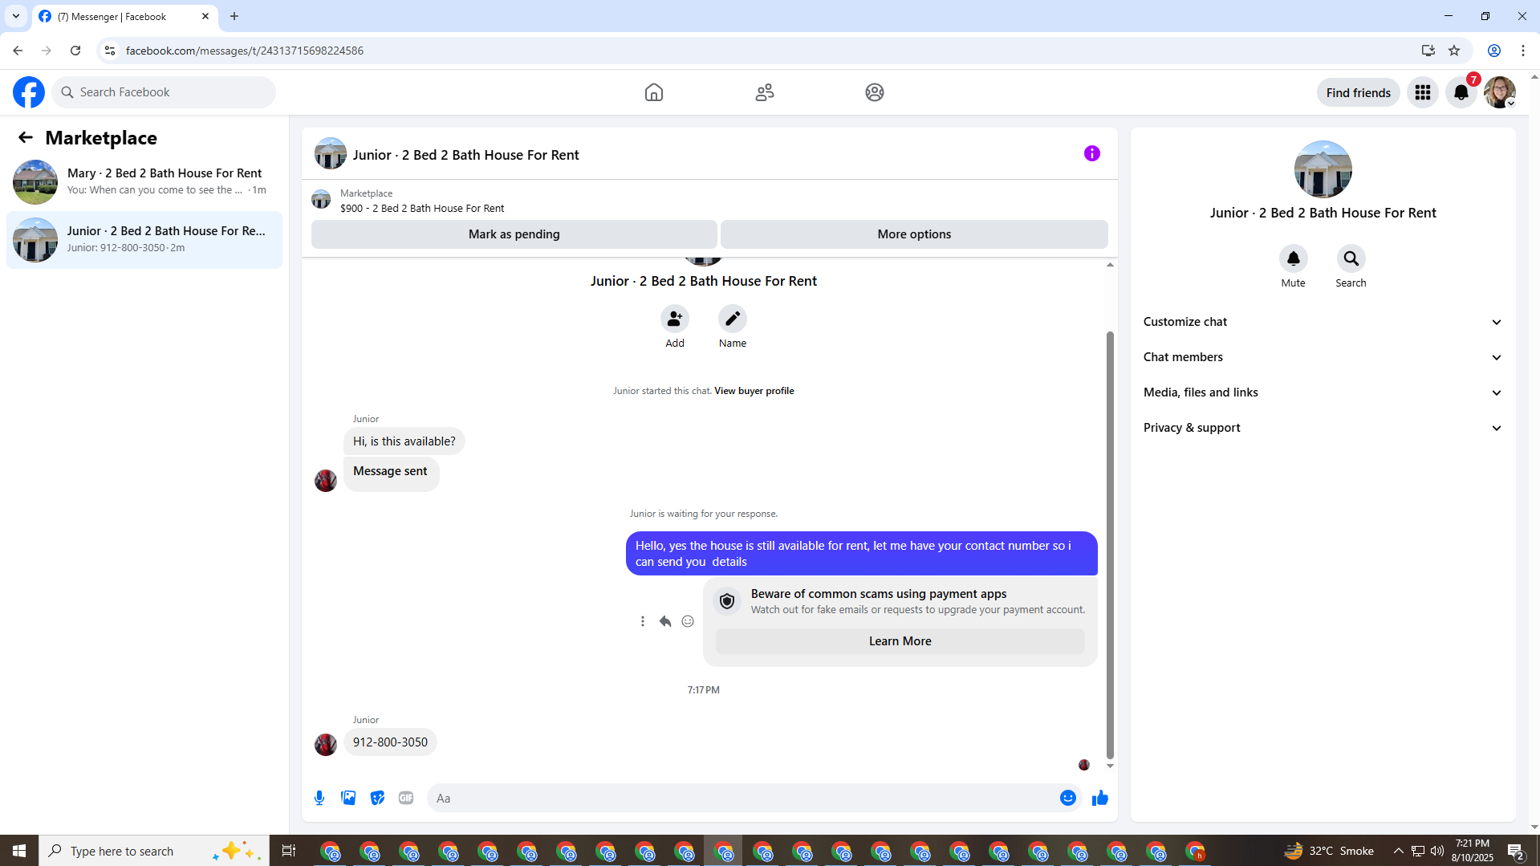Open the Facebook menu grid icon
This screenshot has width=1540, height=866.
point(1423,92)
